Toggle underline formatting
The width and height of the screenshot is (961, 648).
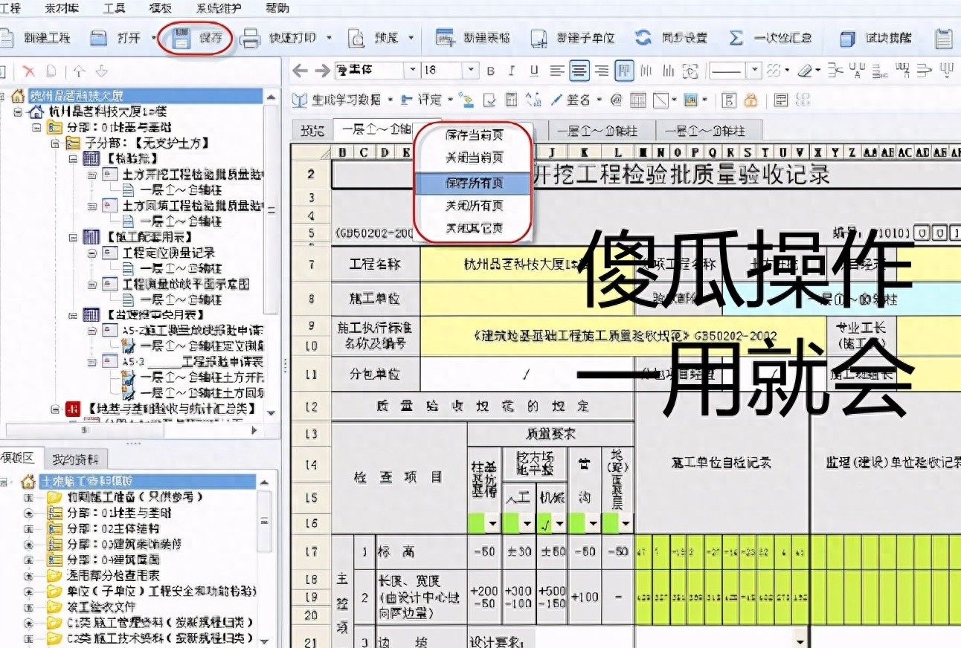coord(534,71)
